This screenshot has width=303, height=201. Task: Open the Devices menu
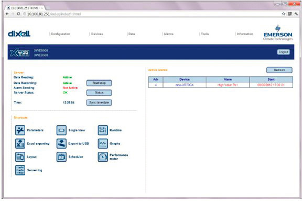click(96, 34)
